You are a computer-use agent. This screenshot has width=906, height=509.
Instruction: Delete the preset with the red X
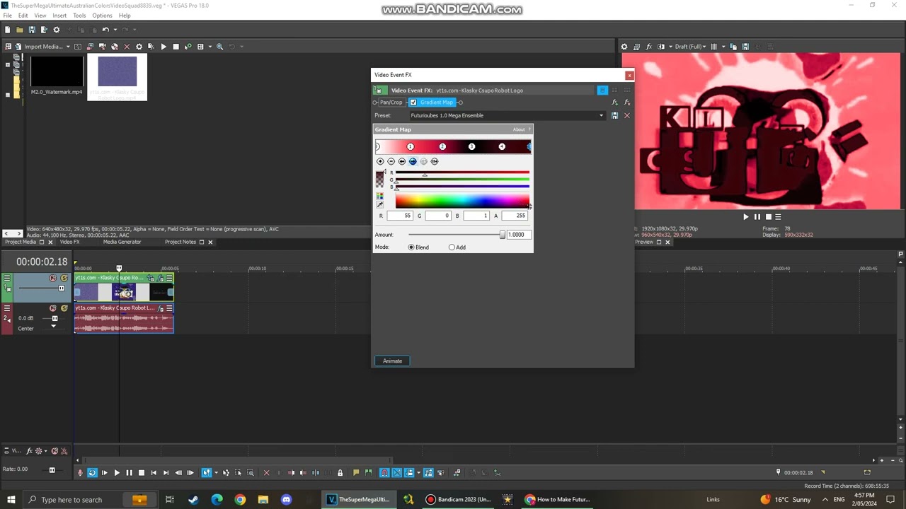point(626,116)
